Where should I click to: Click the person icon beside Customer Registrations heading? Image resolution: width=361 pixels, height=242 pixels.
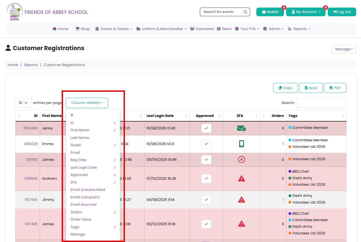point(8,48)
